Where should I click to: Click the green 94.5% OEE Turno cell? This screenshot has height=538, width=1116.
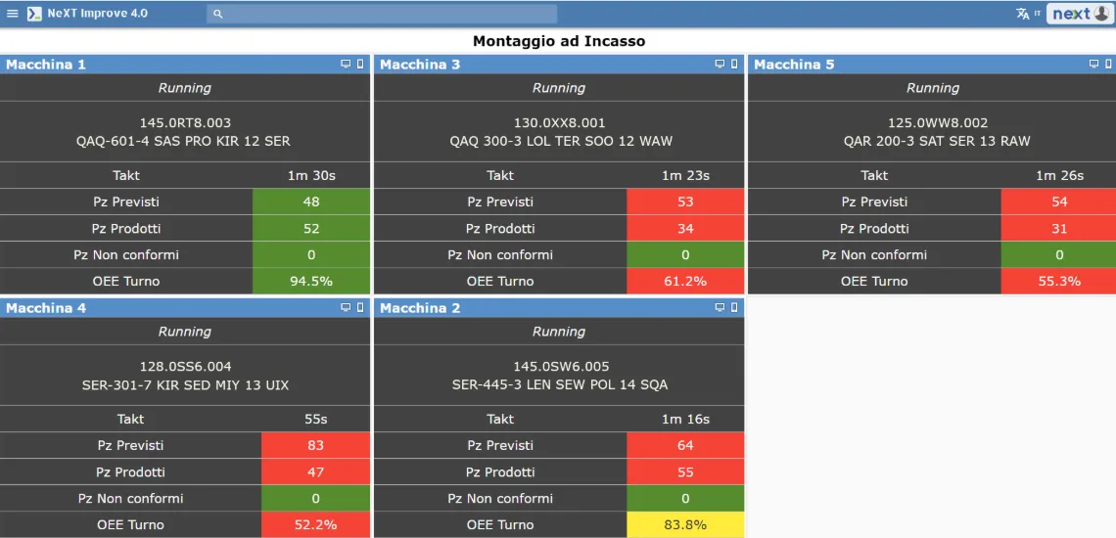[311, 282]
